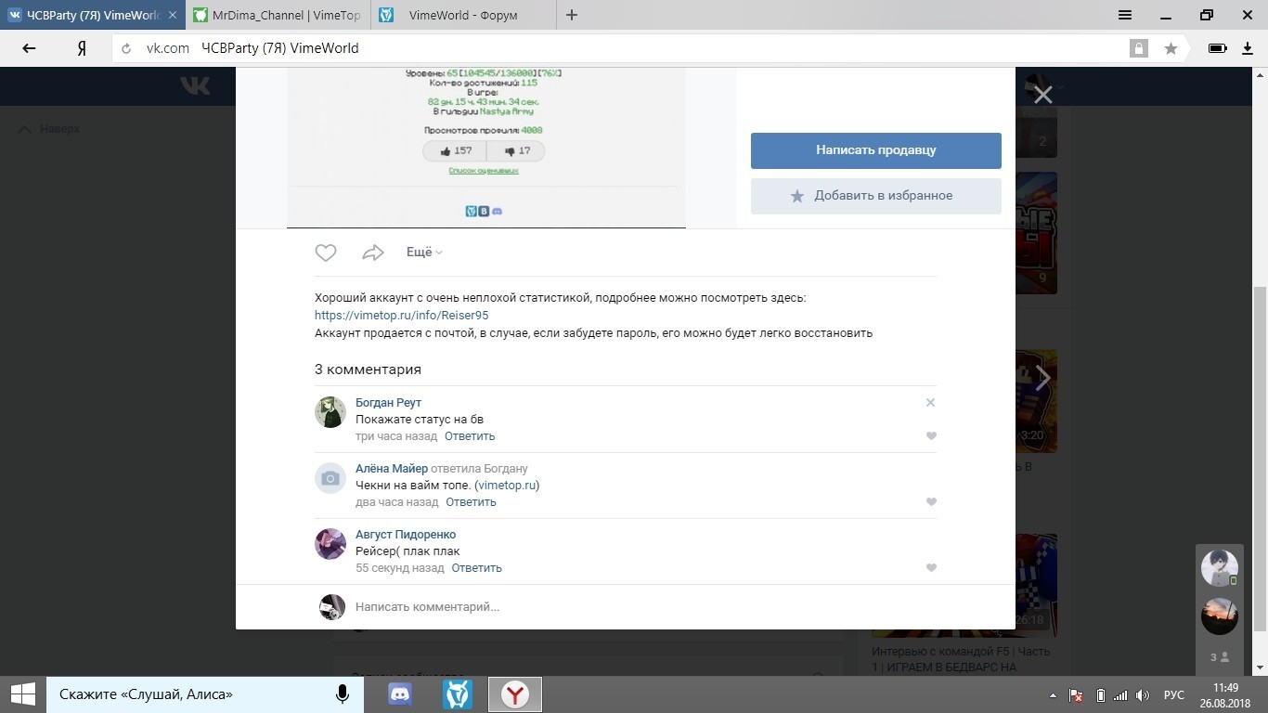Click Добавить в избранное button
This screenshot has width=1268, height=713.
click(876, 196)
